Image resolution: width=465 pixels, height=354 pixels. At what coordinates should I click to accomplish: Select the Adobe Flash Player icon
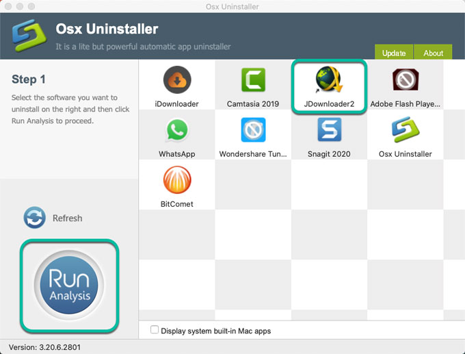(x=406, y=79)
